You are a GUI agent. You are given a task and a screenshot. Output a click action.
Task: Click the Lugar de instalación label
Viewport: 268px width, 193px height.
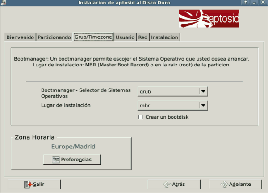pos(66,105)
